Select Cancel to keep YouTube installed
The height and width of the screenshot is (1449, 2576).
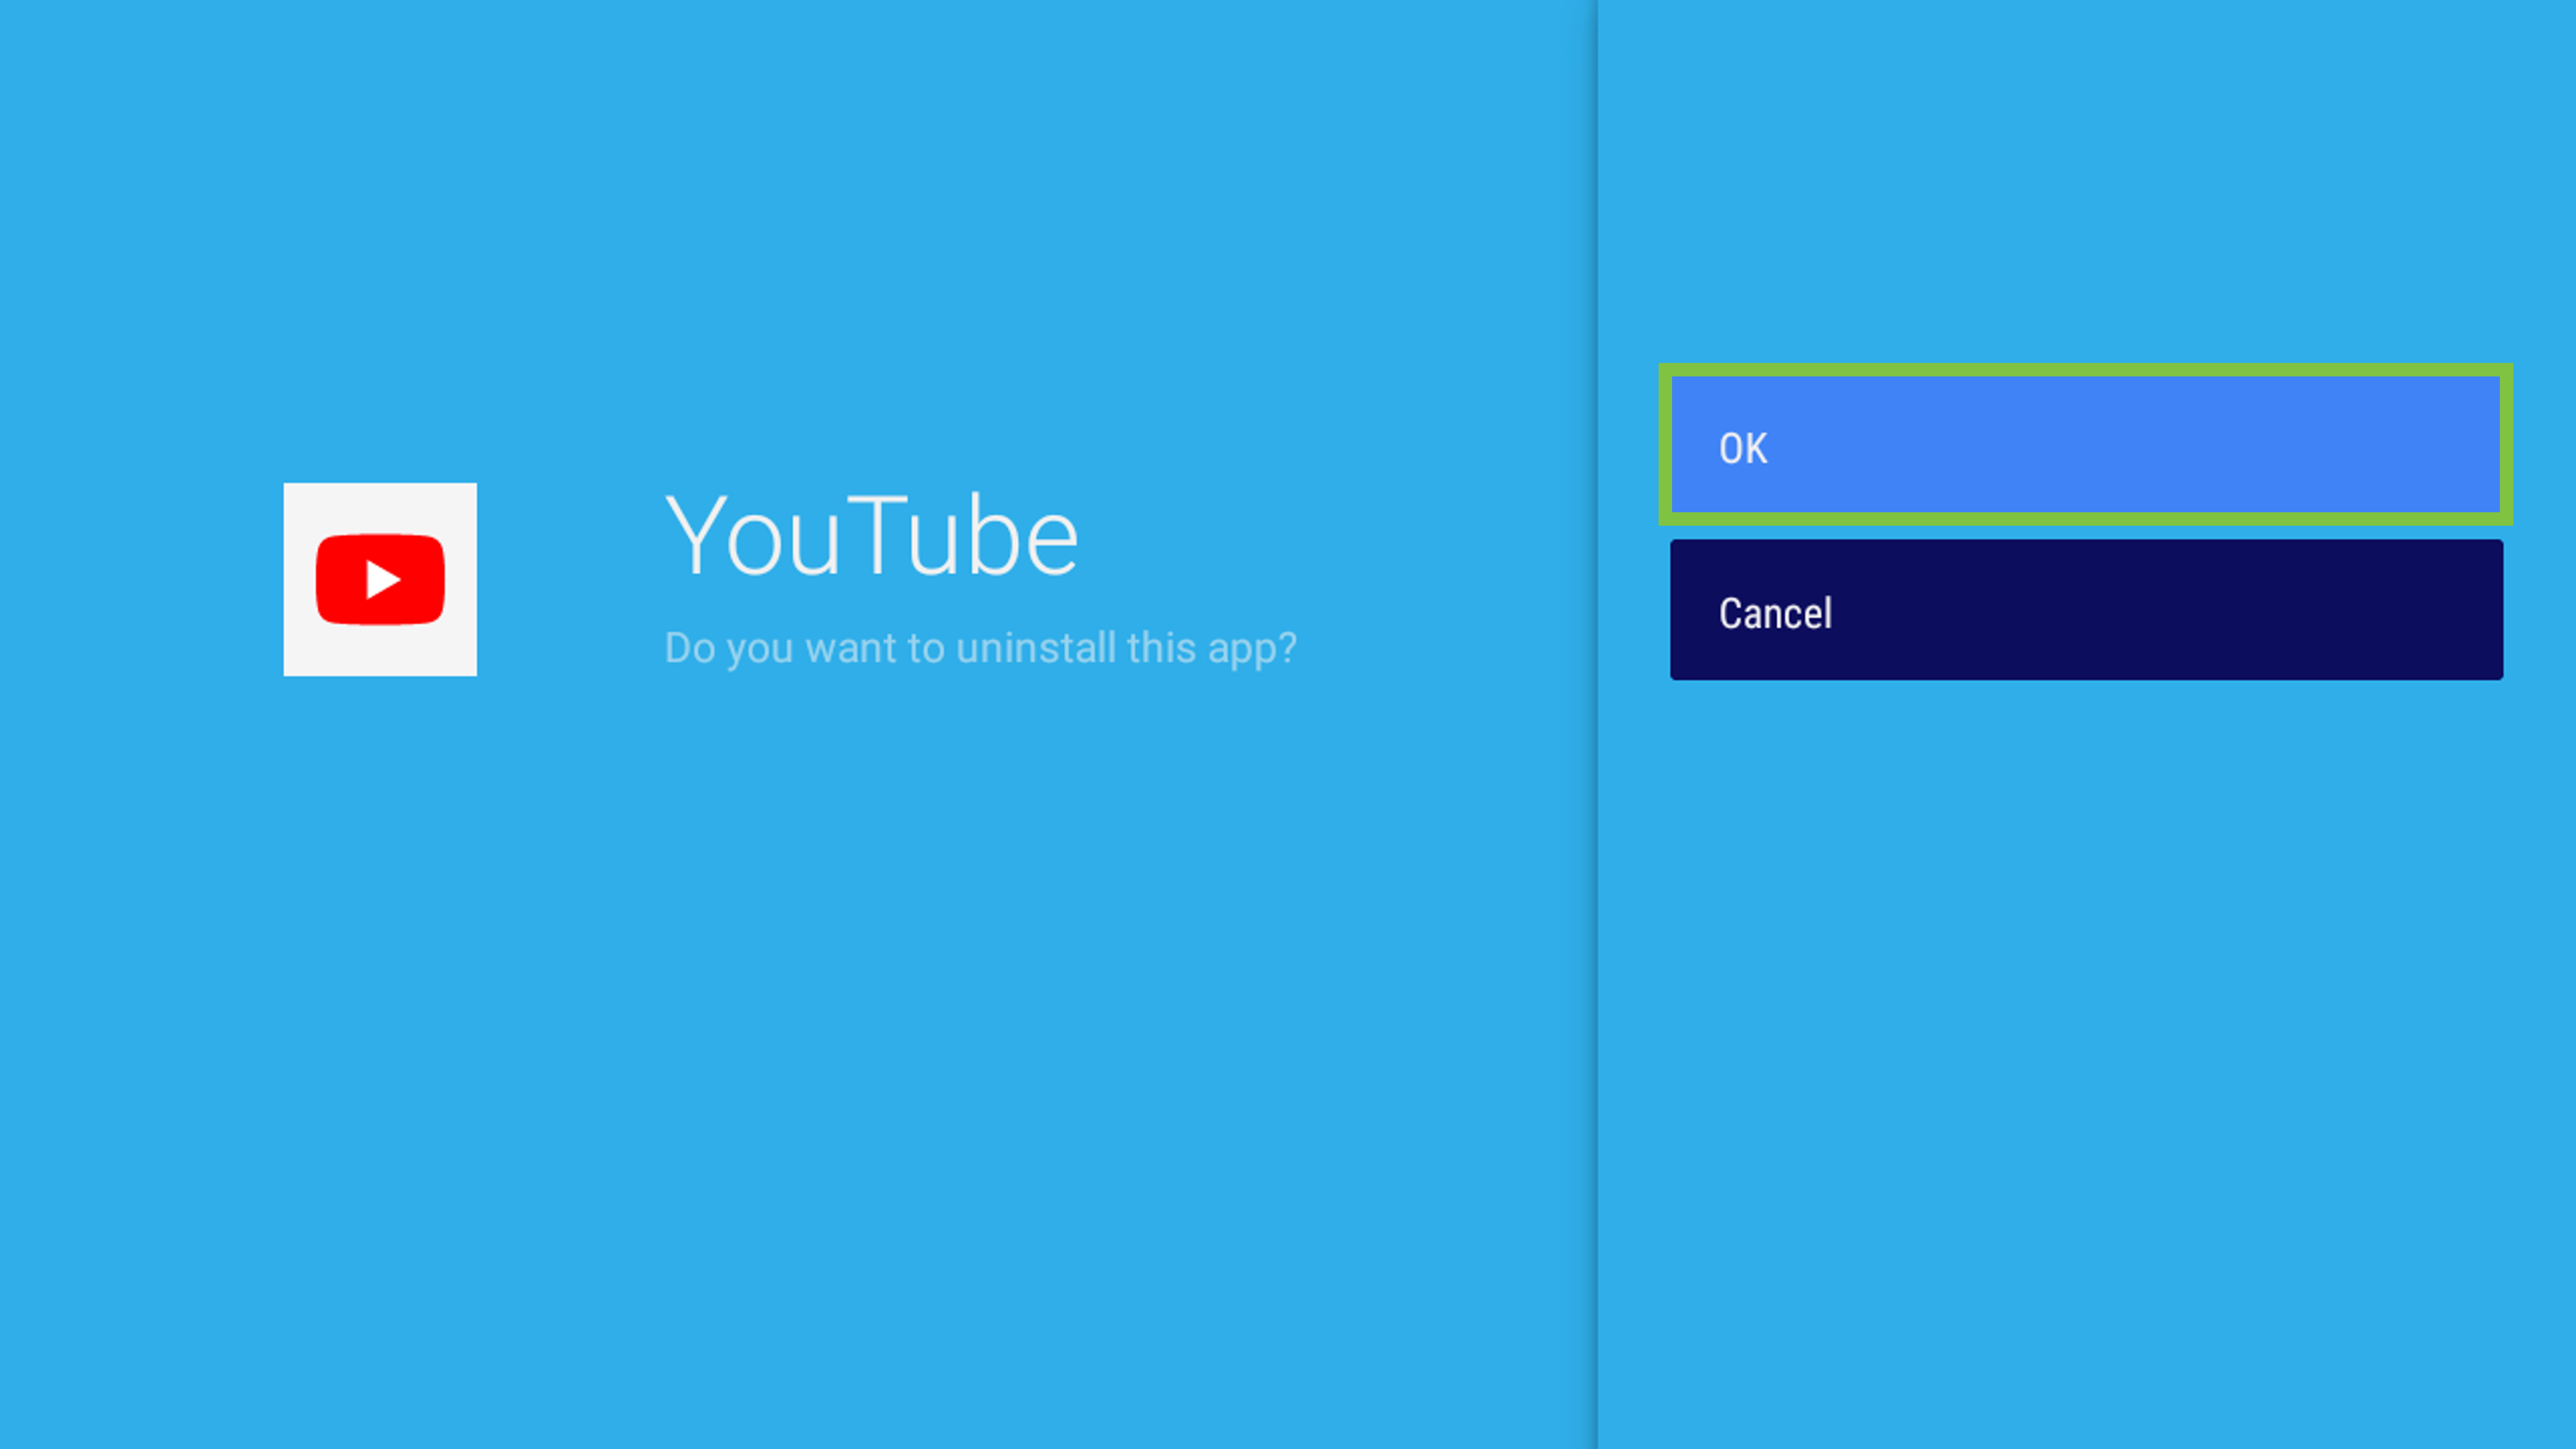tap(2086, 610)
